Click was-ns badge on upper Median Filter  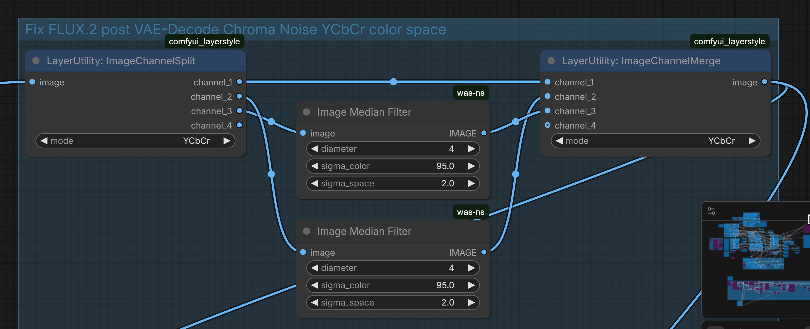click(x=471, y=93)
